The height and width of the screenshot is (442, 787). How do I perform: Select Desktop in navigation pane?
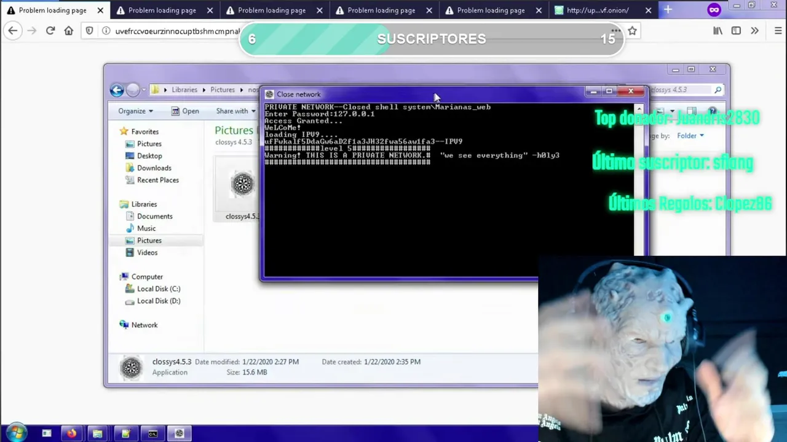149,156
